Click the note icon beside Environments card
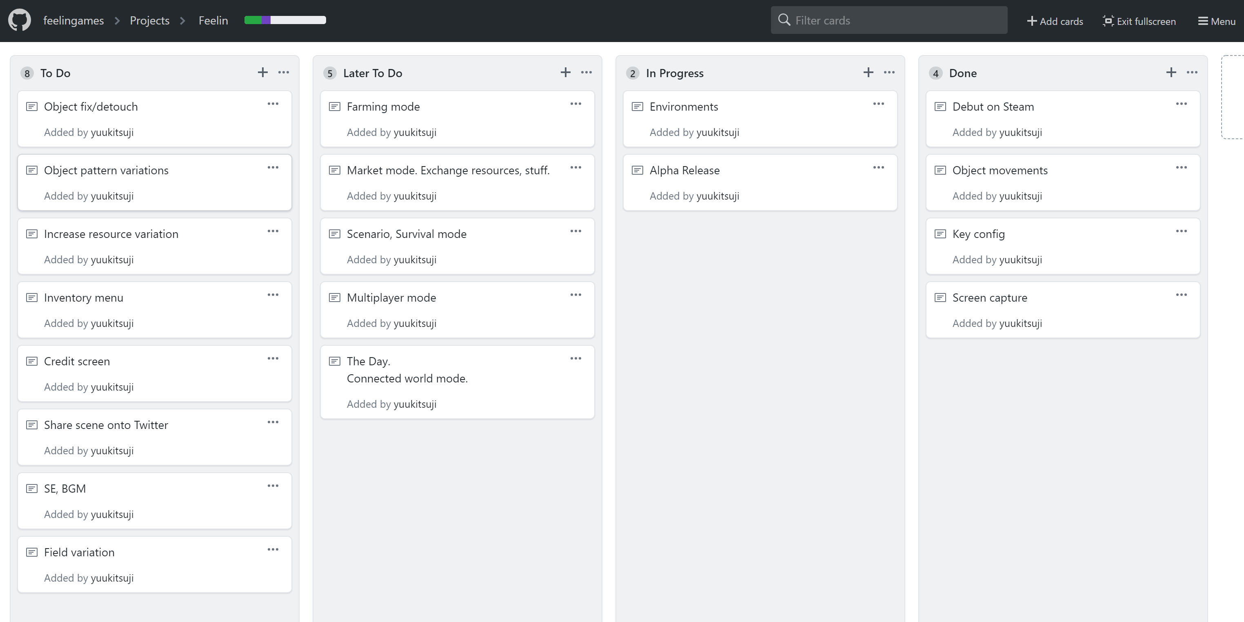This screenshot has height=622, width=1244. [637, 107]
